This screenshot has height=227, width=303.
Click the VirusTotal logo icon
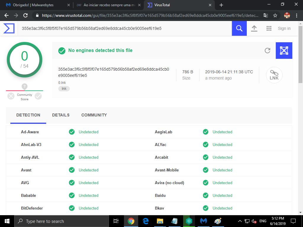[x=9, y=28]
